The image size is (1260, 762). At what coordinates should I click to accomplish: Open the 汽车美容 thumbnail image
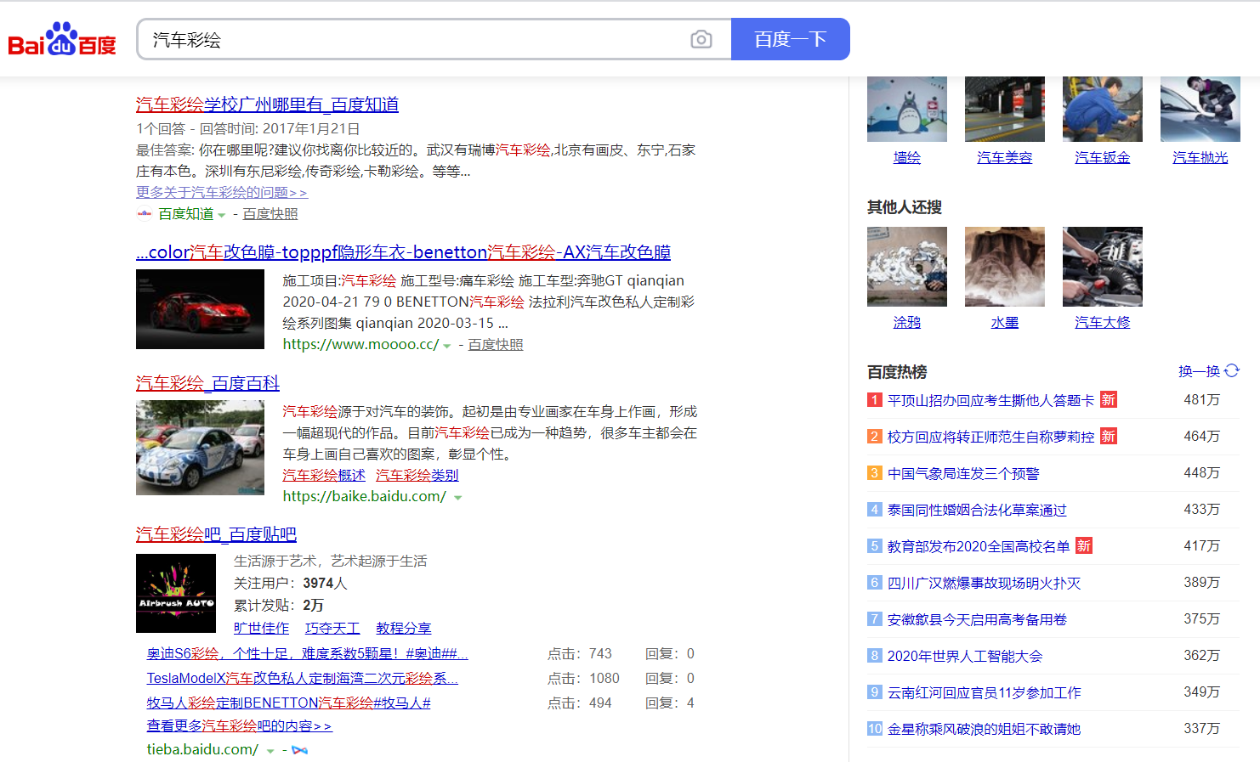(x=1004, y=109)
